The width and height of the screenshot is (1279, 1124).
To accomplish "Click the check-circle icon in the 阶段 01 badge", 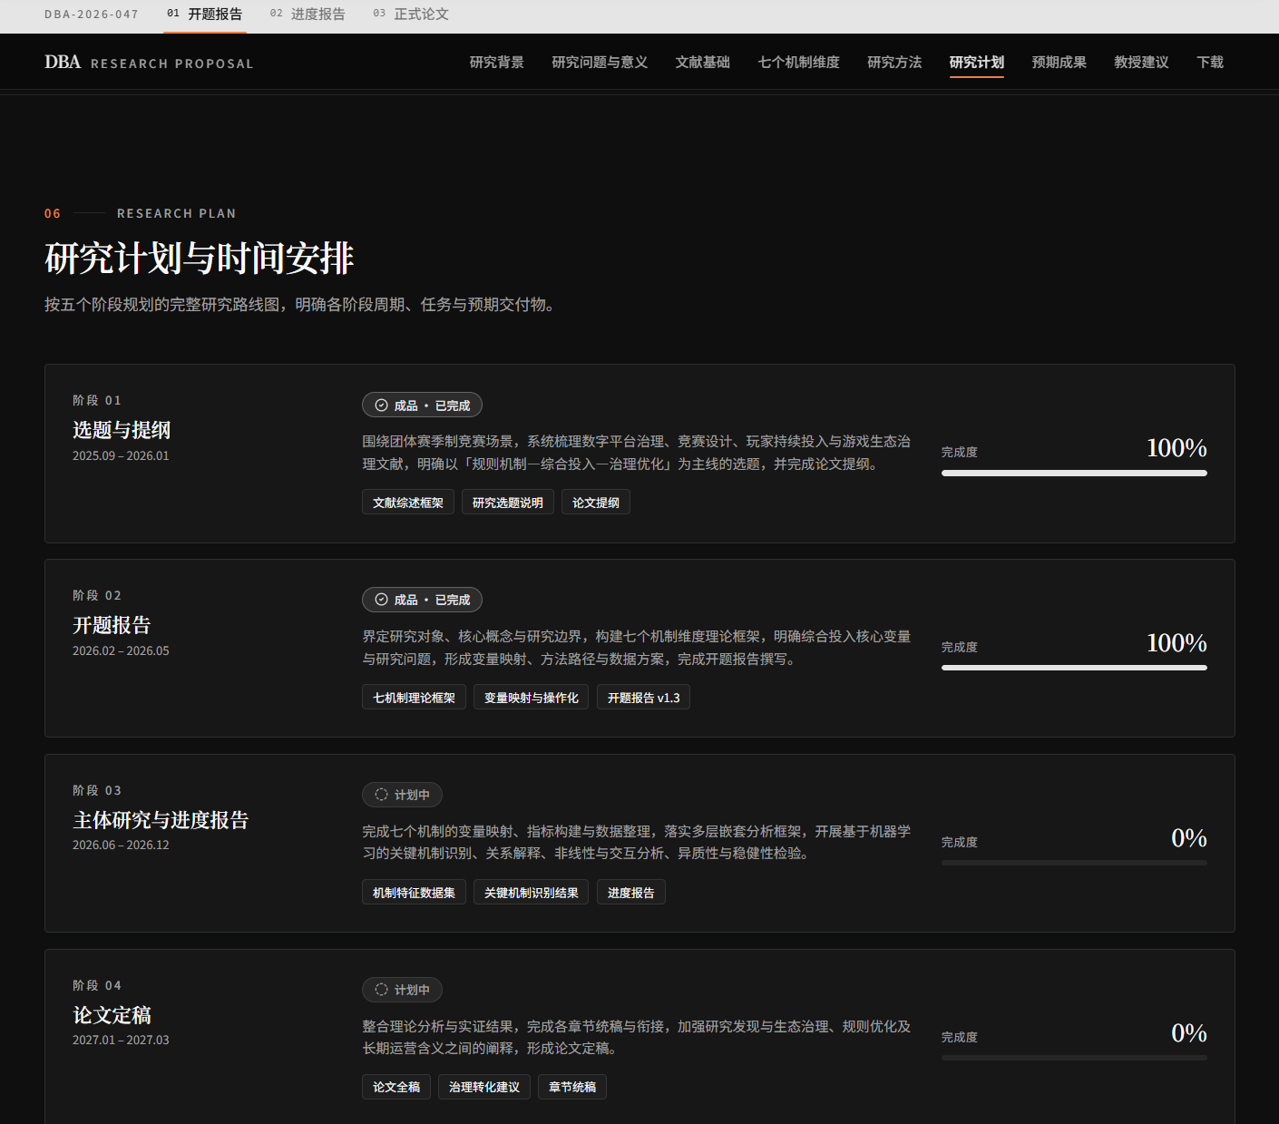I will [x=382, y=406].
